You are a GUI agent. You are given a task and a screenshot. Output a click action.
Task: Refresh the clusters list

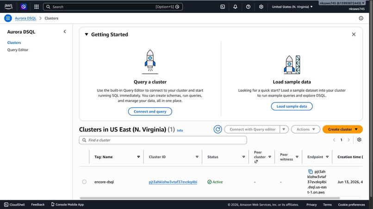coord(218,129)
